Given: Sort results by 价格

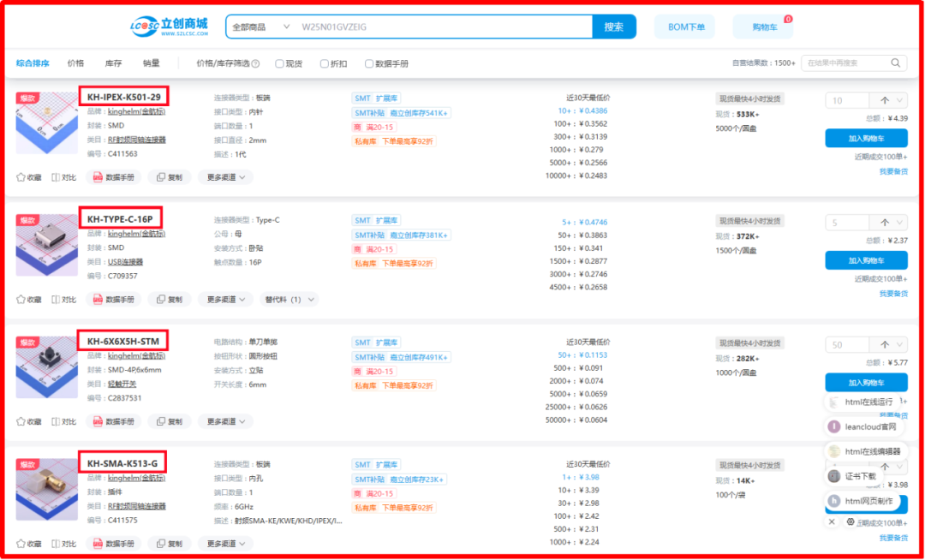Looking at the screenshot, I should [75, 63].
